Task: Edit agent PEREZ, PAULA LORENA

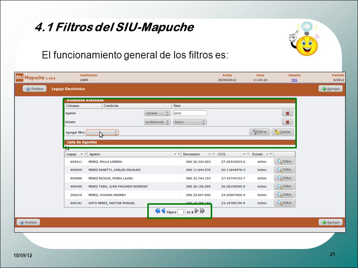Action: (x=284, y=161)
